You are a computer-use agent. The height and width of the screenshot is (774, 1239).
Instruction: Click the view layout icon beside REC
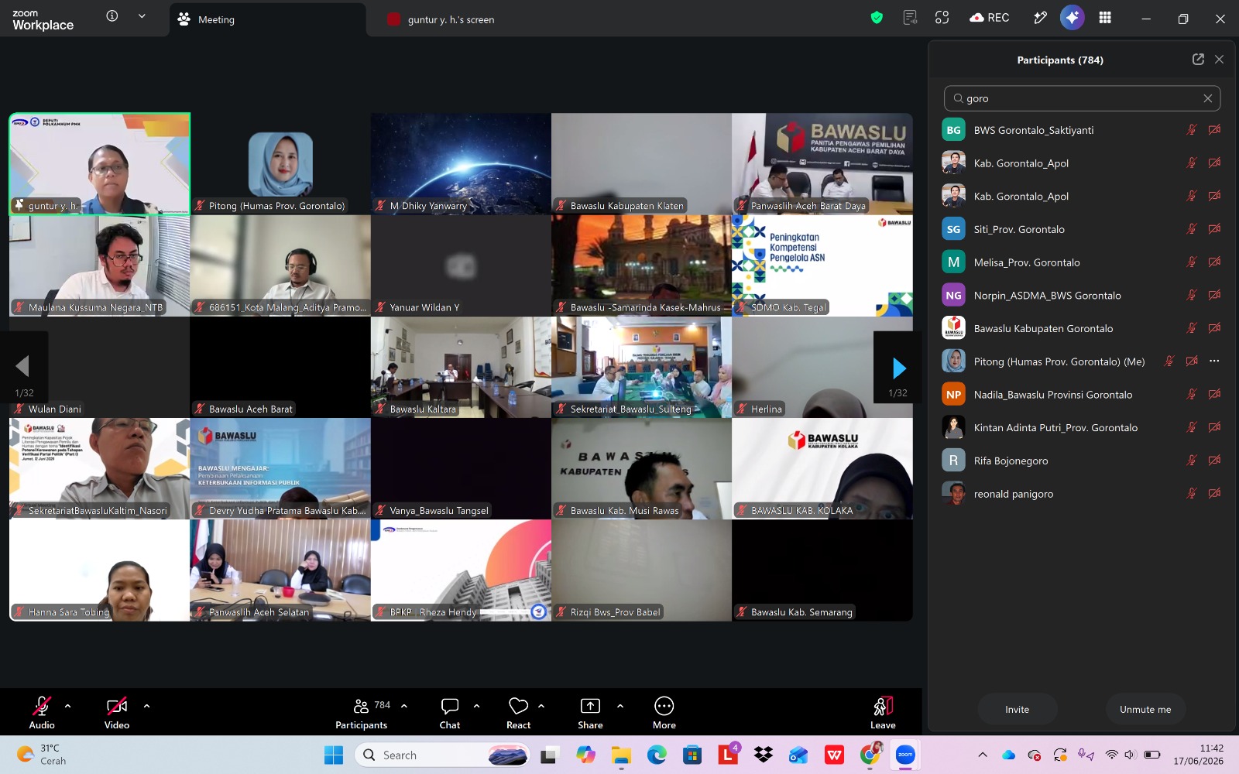pyautogui.click(x=942, y=18)
